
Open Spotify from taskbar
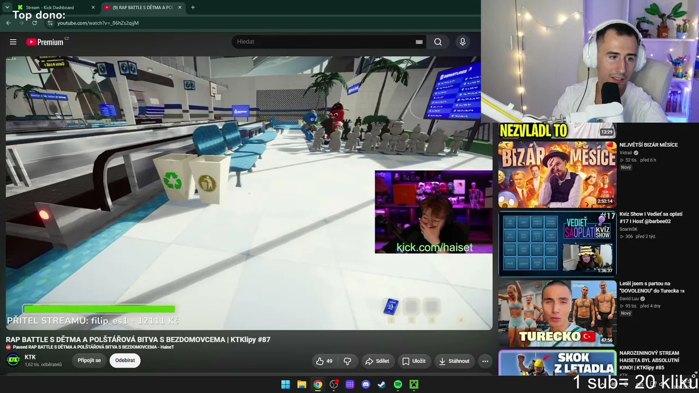pyautogui.click(x=398, y=384)
